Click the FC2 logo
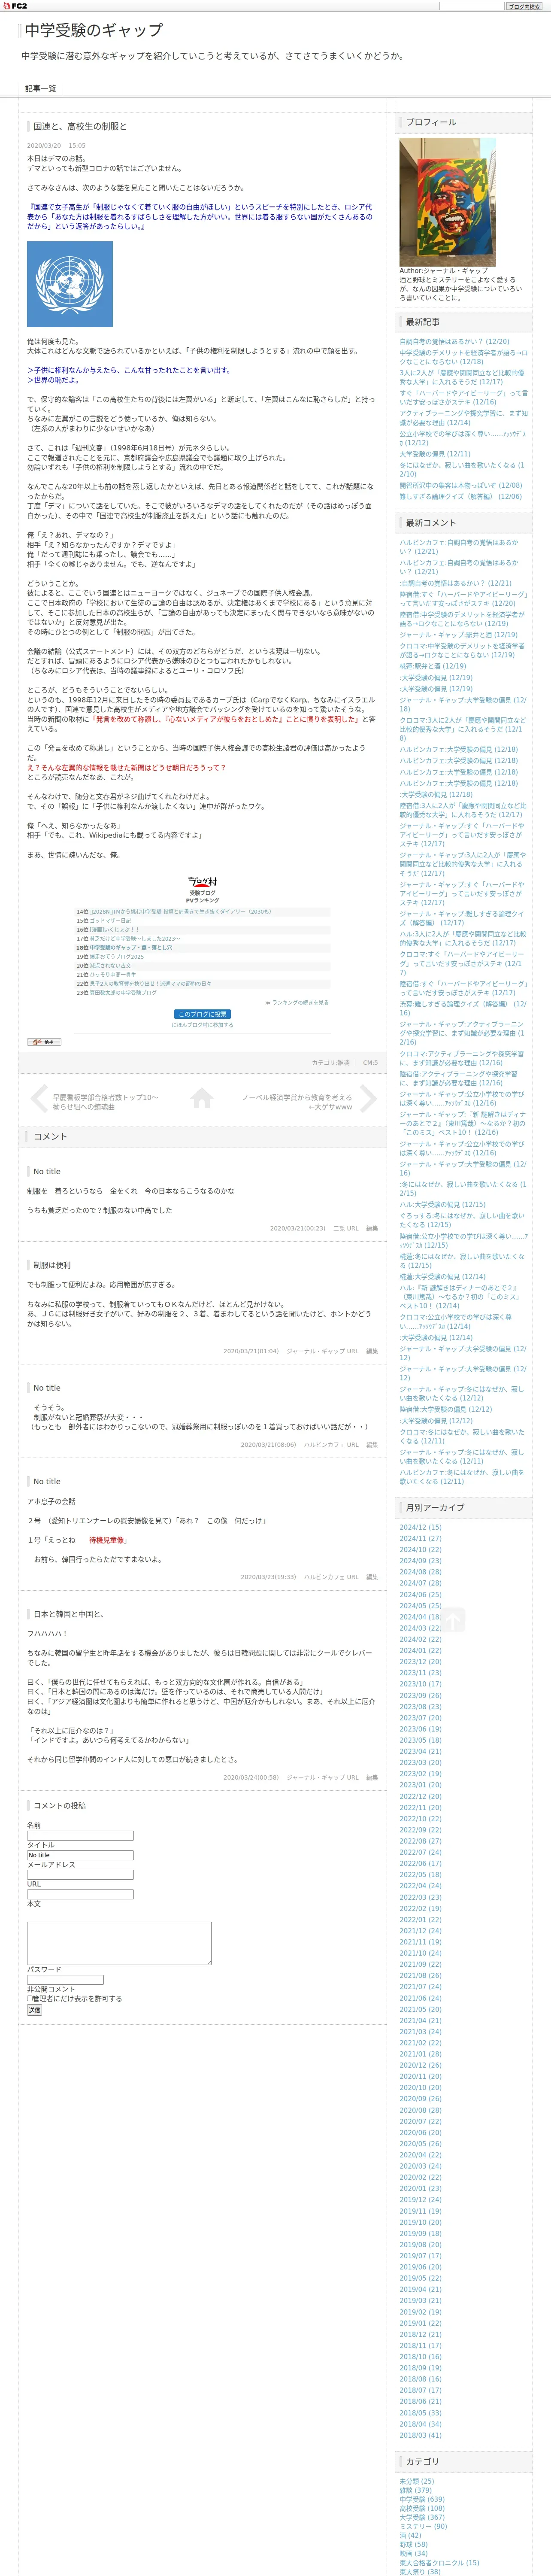 click(x=15, y=6)
